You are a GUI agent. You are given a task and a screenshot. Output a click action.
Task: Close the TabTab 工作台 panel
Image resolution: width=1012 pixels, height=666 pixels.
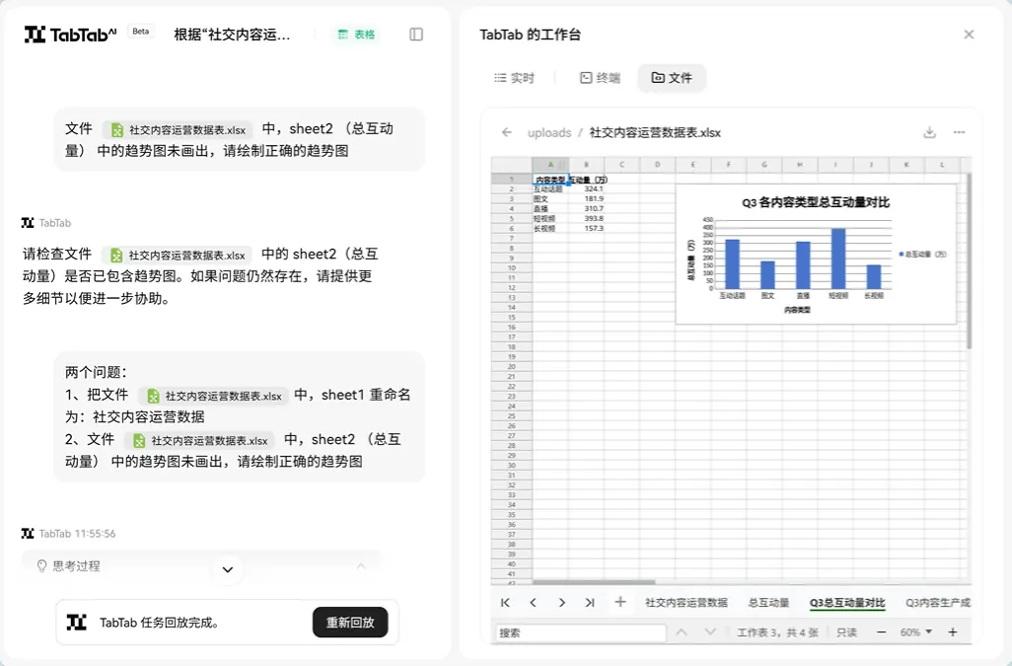click(969, 35)
